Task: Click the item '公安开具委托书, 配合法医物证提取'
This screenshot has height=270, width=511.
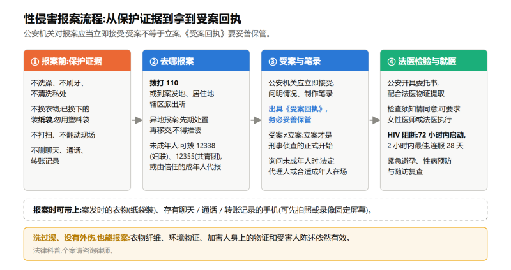Action: (x=416, y=88)
